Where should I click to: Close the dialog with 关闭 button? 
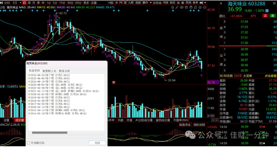[x=97, y=143]
